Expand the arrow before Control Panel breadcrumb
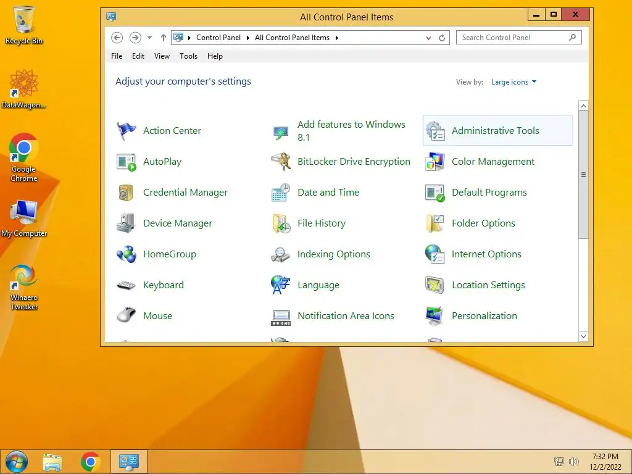Image resolution: width=632 pixels, height=474 pixels. coord(189,38)
